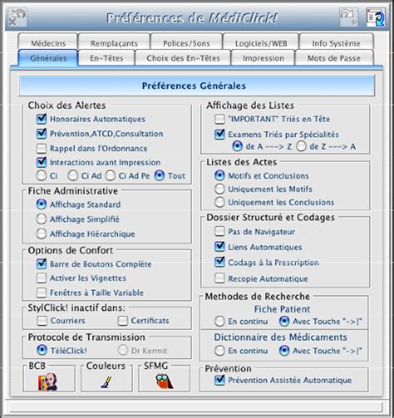Select de Z ---> A sort order
This screenshot has width=394, height=418.
point(301,146)
